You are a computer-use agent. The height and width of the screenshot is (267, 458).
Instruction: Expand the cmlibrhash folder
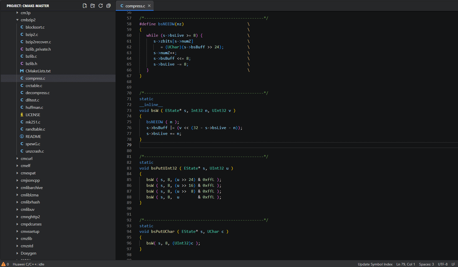[17, 202]
